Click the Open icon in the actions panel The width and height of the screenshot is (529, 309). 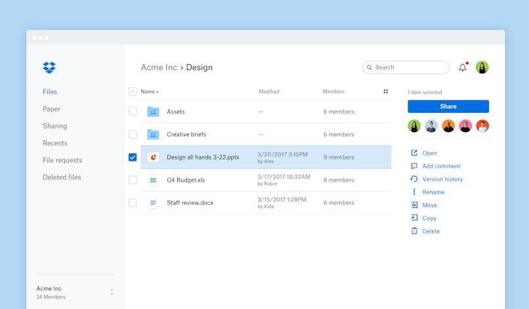click(414, 153)
